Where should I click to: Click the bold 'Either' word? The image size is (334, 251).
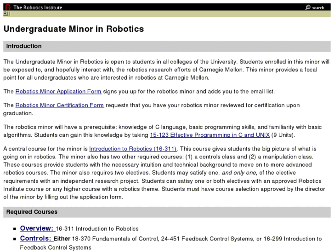point(62,239)
